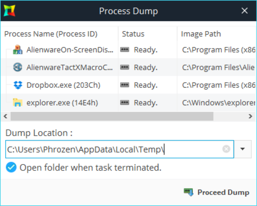Toggle Open folder when task terminated

pos(11,168)
